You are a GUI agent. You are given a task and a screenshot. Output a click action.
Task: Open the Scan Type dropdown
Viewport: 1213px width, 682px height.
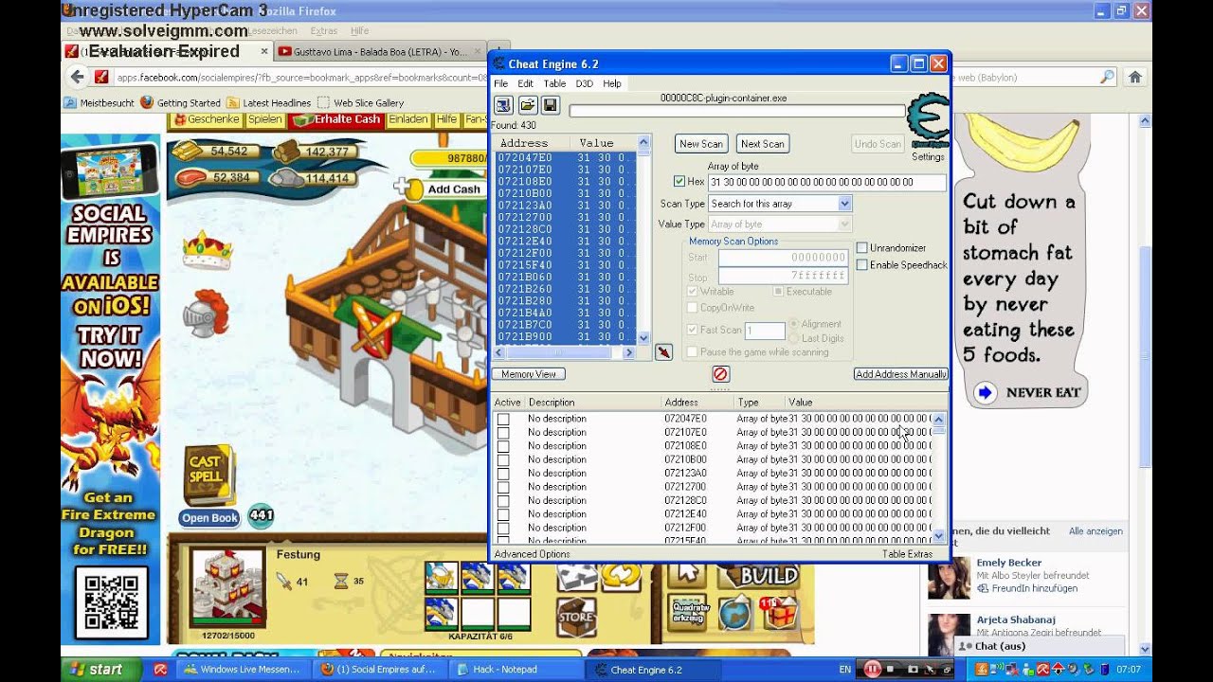780,204
